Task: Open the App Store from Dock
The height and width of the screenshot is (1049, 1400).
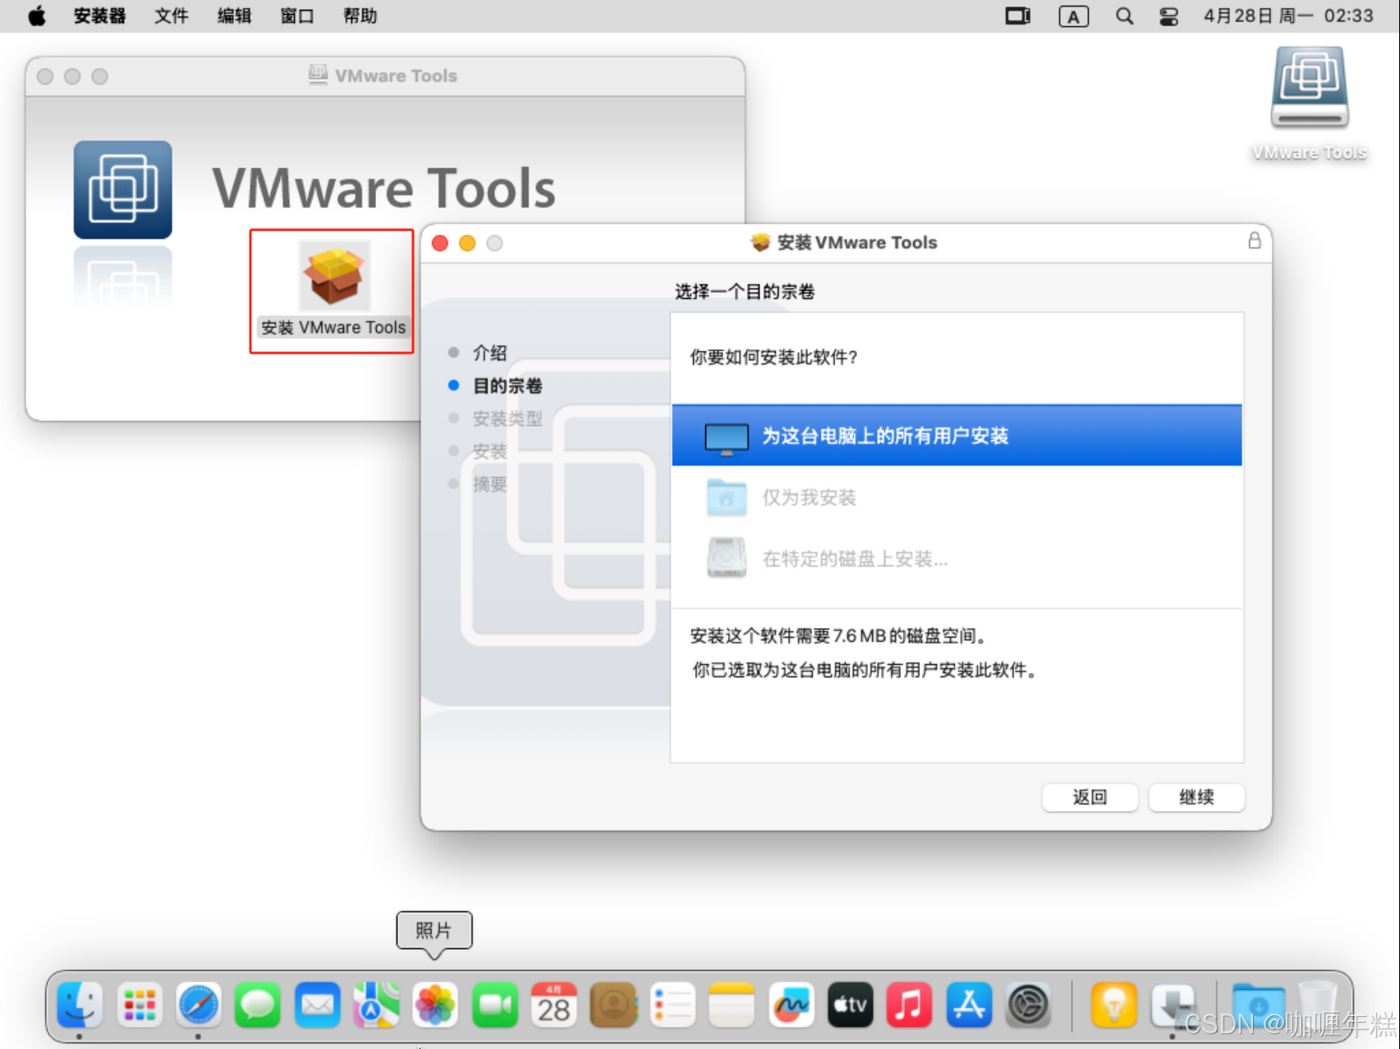Action: click(x=969, y=1005)
